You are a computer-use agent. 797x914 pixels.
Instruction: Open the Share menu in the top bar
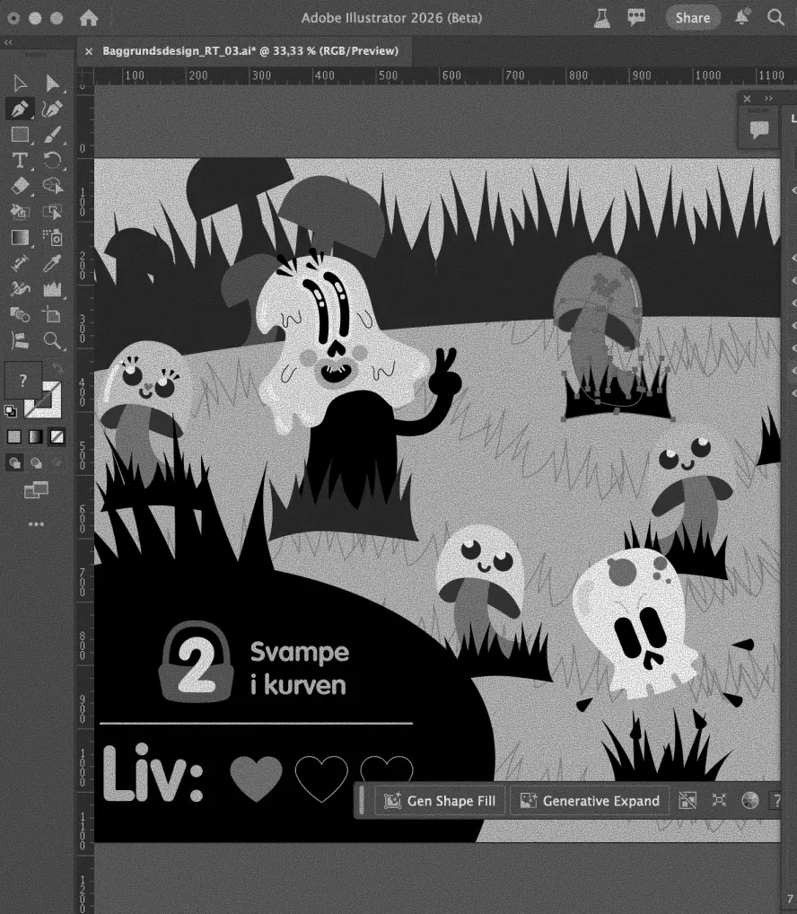(692, 17)
